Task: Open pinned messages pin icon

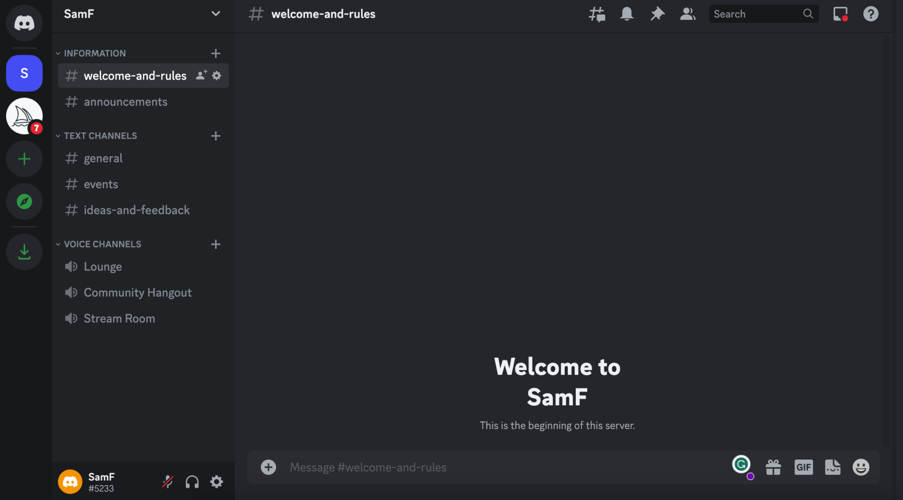Action: (x=657, y=14)
